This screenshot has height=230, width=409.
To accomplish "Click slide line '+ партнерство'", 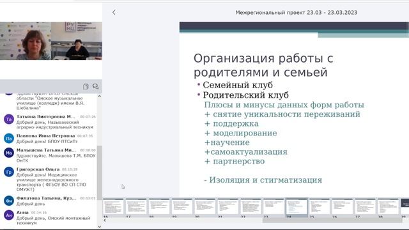I will coord(235,161).
